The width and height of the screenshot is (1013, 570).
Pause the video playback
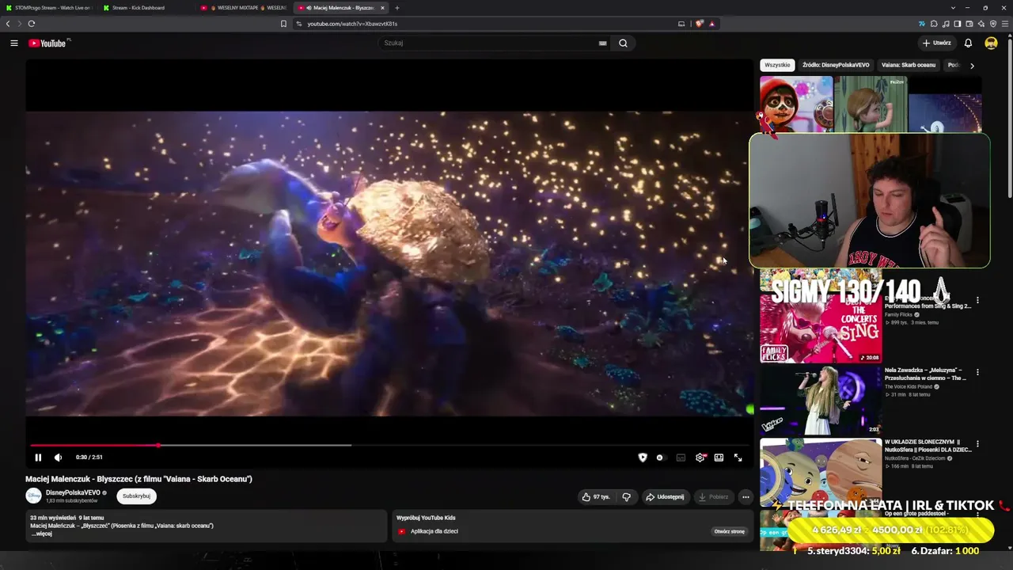38,458
